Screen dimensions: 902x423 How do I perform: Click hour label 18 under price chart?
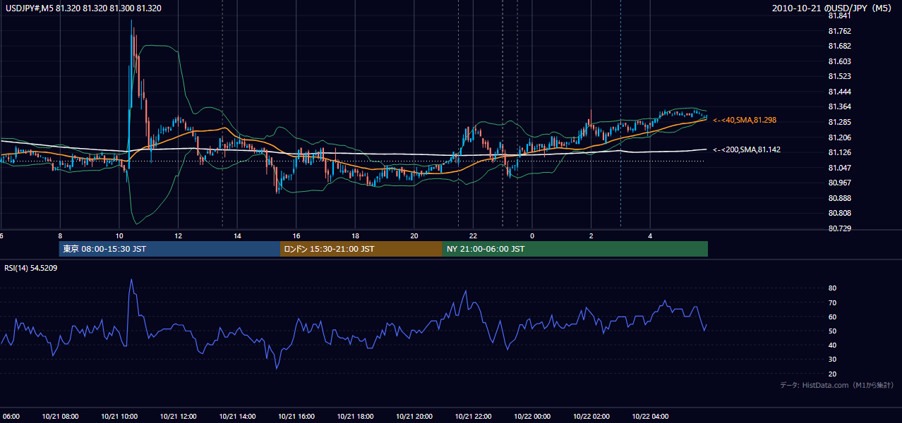coord(355,236)
